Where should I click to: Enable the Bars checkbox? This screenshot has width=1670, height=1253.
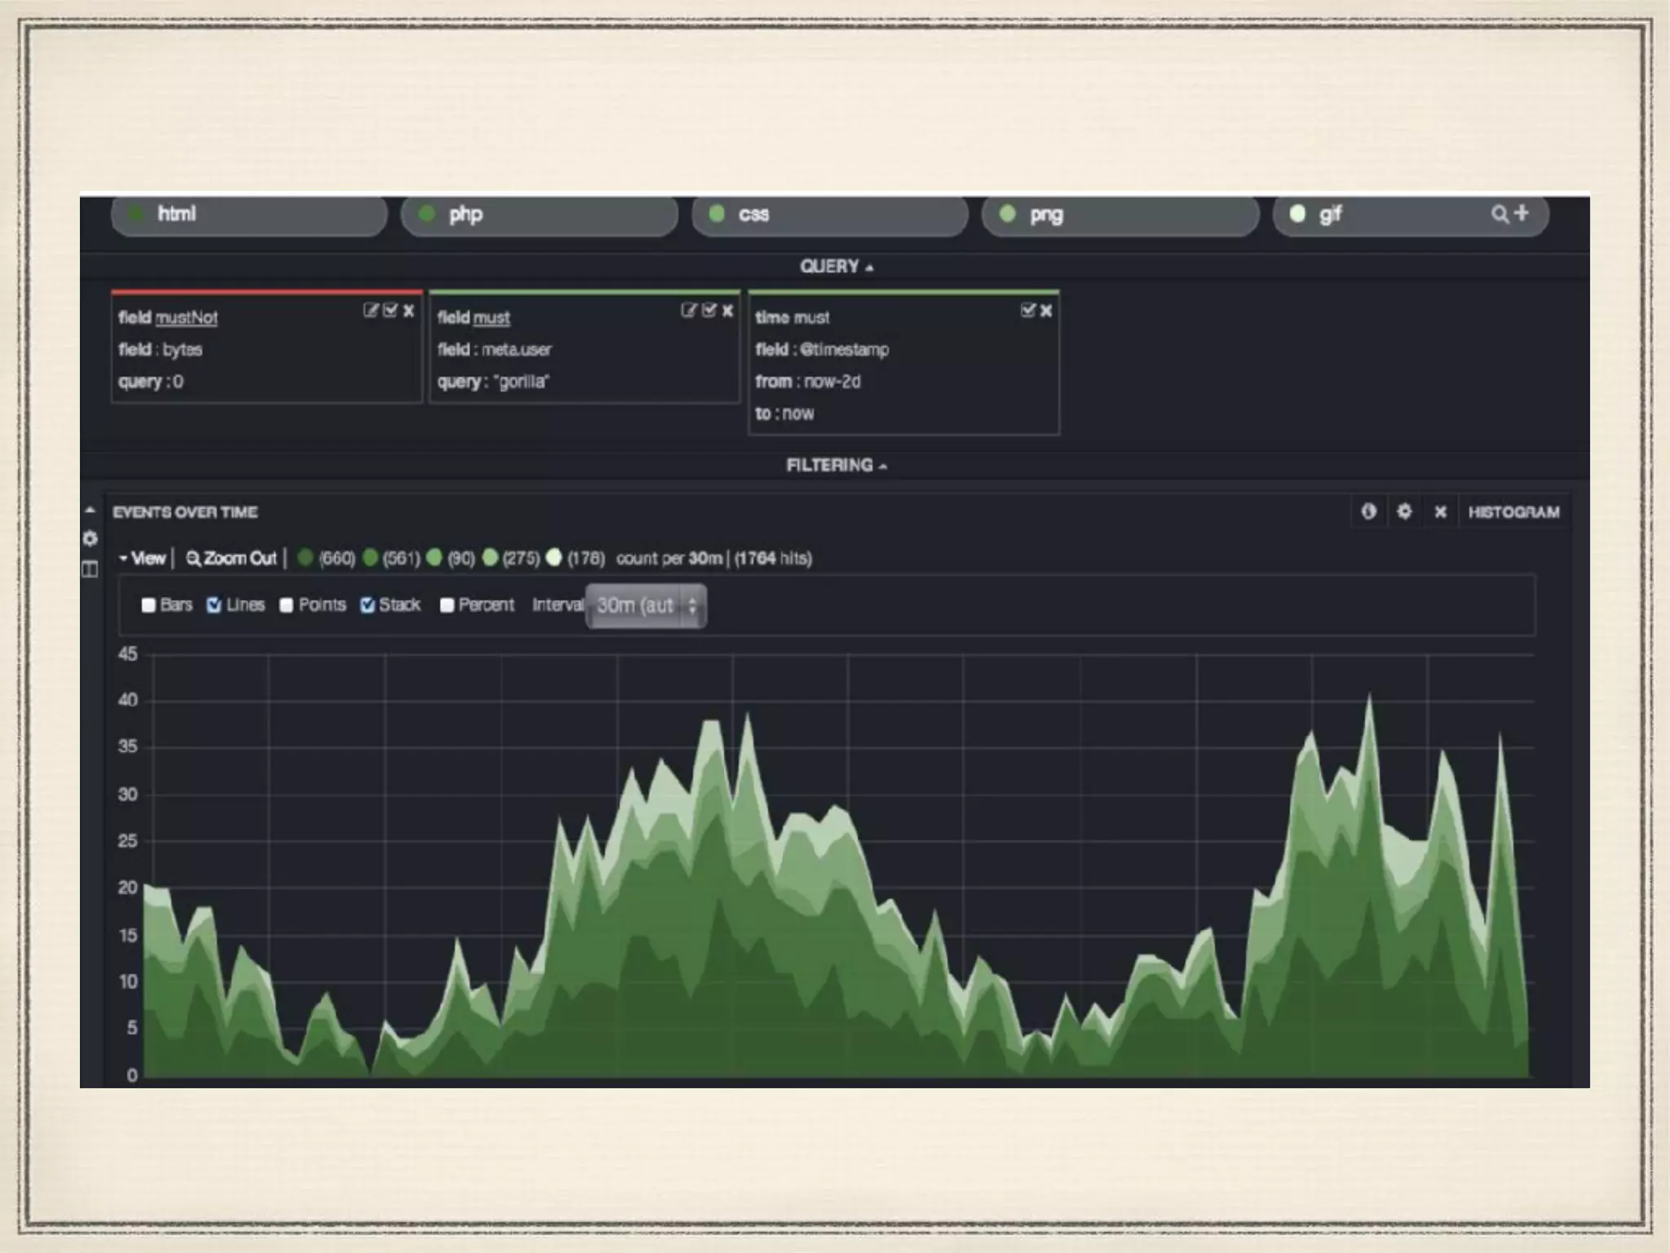(148, 605)
